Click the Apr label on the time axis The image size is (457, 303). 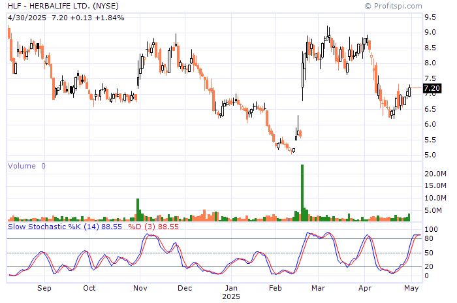(365, 288)
